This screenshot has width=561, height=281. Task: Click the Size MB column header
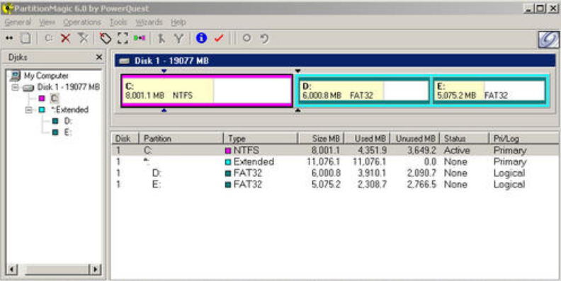coord(321,138)
